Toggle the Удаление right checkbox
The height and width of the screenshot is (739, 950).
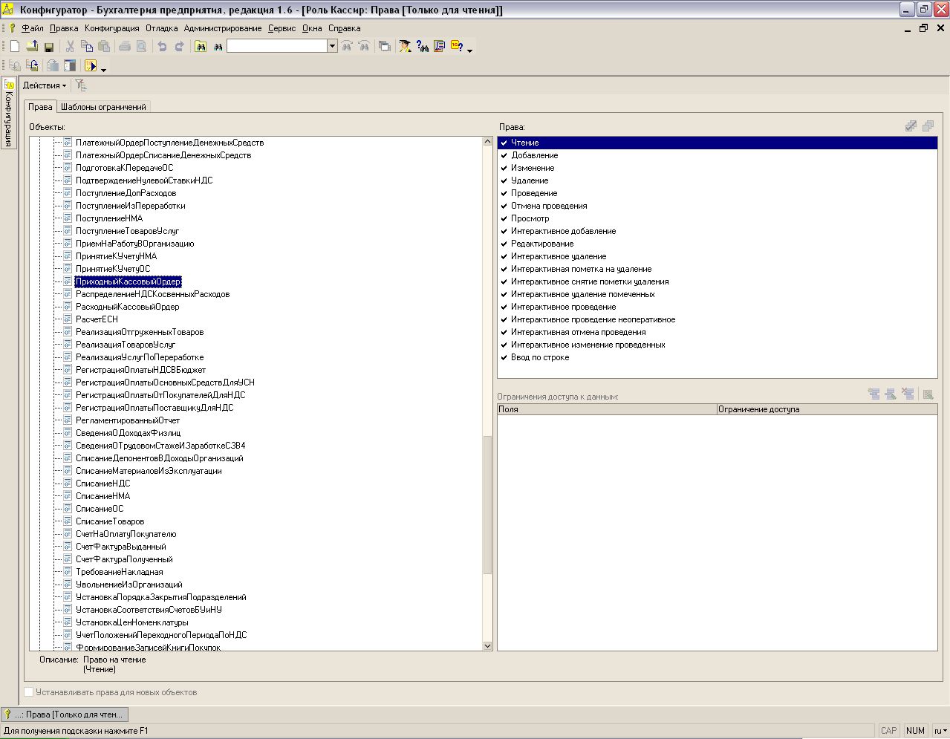(504, 180)
